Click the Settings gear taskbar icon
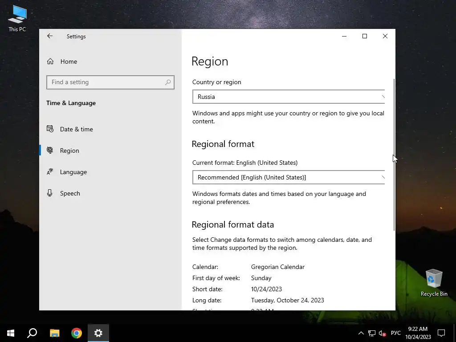This screenshot has height=342, width=456. 98,333
